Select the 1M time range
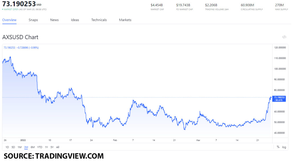This screenshot has height=161, width=292. 20,147
